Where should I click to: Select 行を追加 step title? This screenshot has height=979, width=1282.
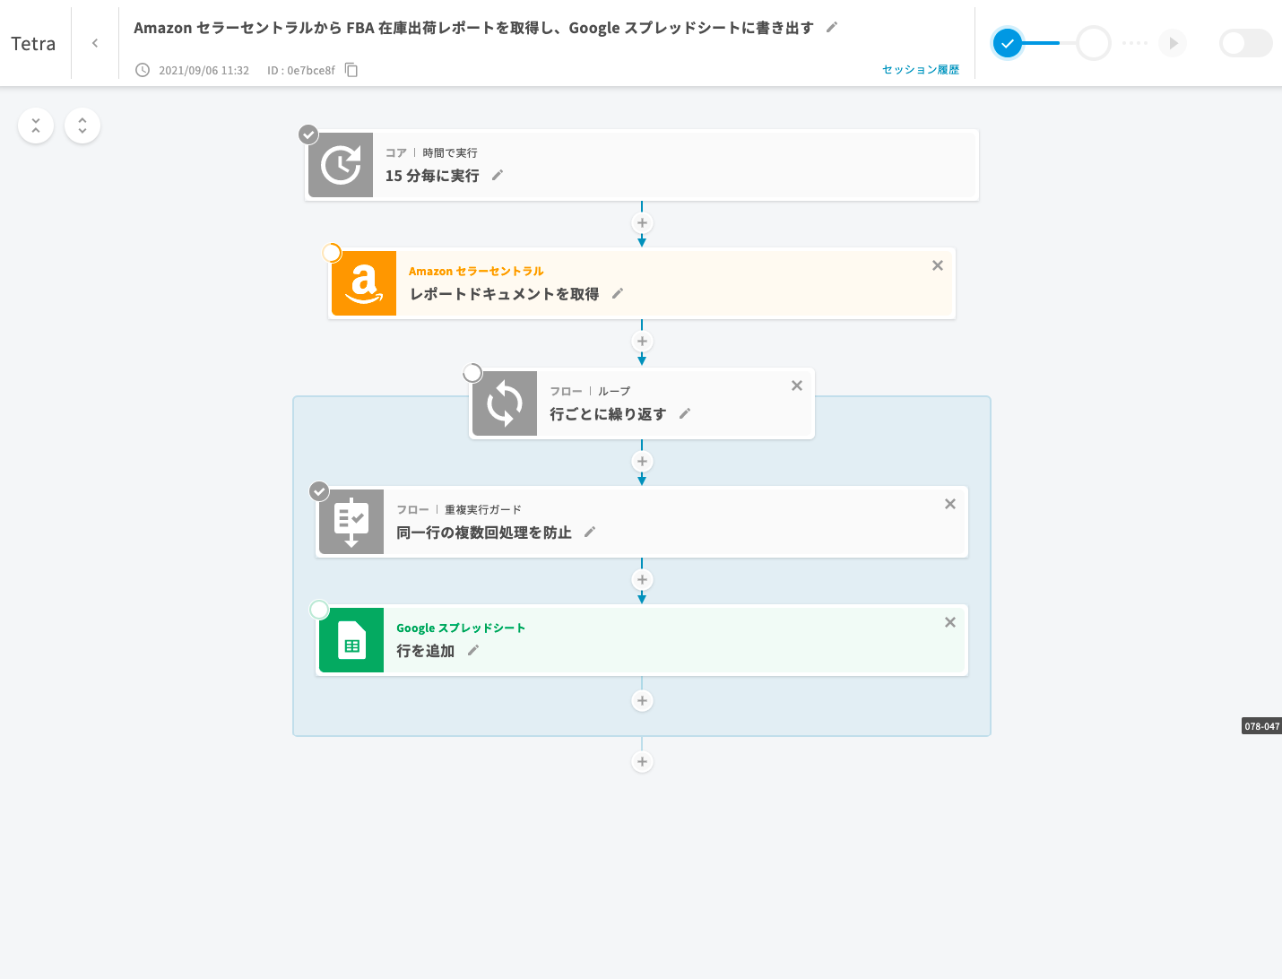[x=426, y=651]
